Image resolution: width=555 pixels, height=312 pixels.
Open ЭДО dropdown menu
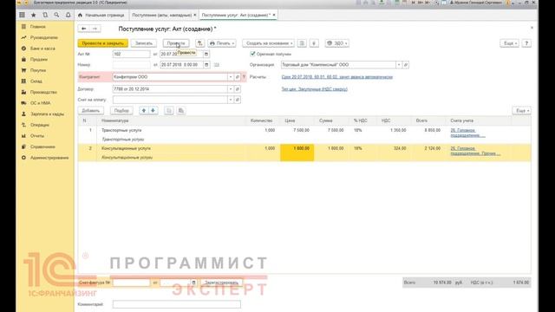pos(337,43)
